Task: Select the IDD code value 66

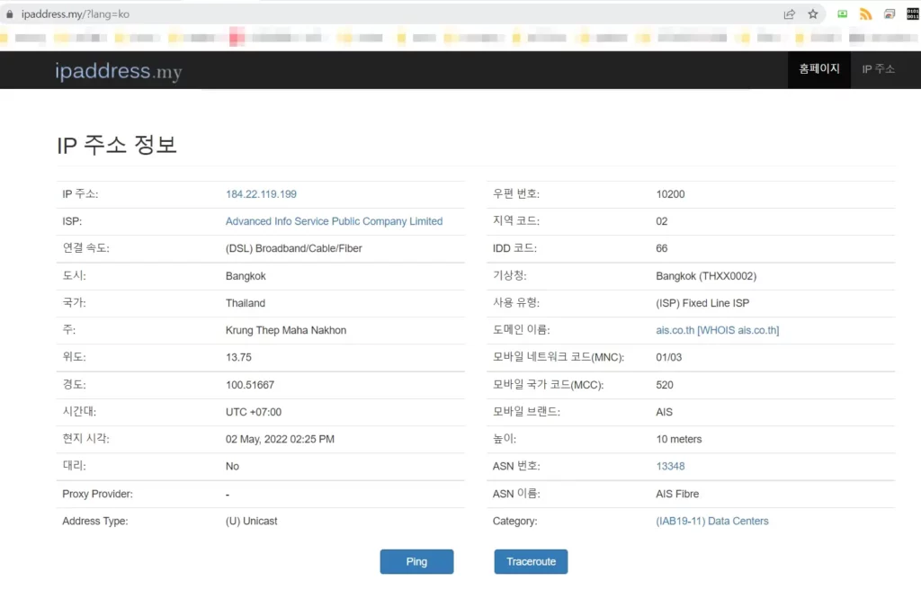Action: [661, 248]
